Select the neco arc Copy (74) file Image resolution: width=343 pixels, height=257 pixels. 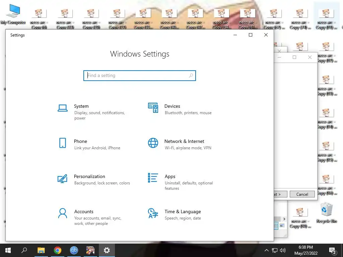pyautogui.click(x=300, y=19)
